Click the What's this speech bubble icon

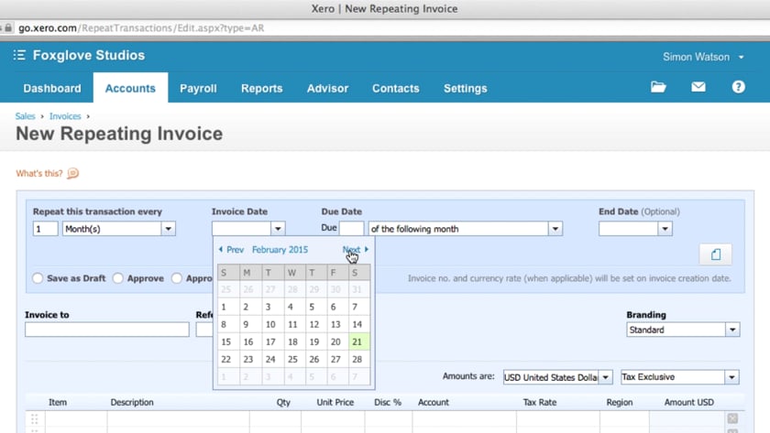[72, 174]
